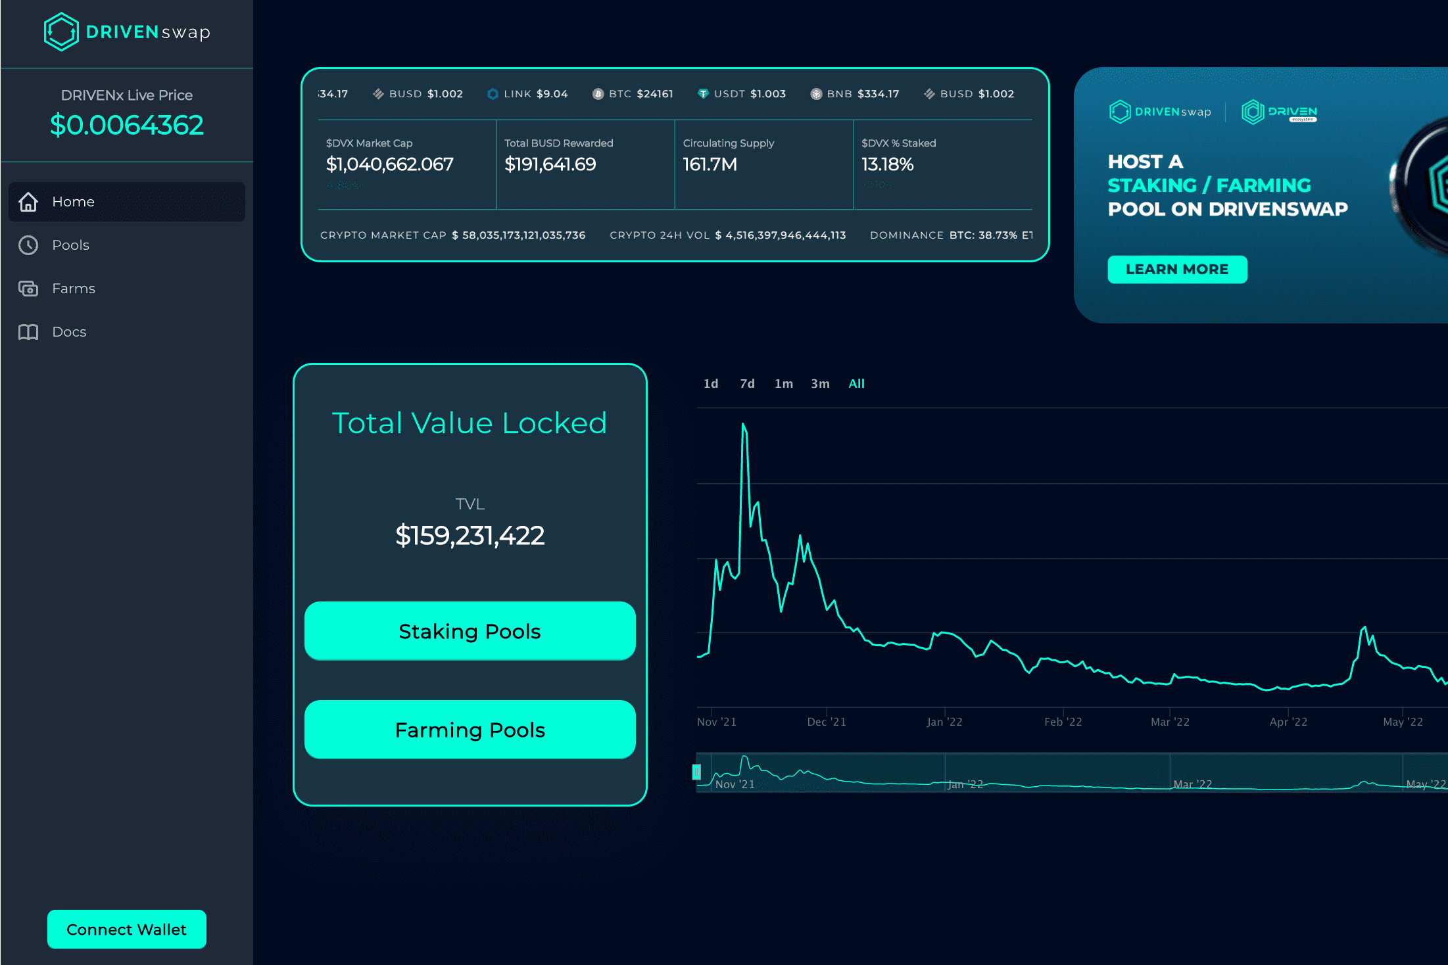Click the BTC coin icon in ticker
The width and height of the screenshot is (1448, 965).
(x=598, y=94)
